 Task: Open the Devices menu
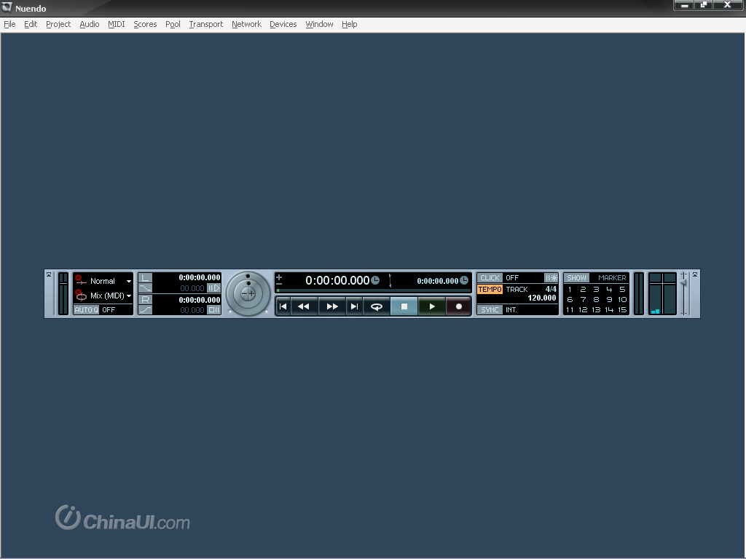283,24
